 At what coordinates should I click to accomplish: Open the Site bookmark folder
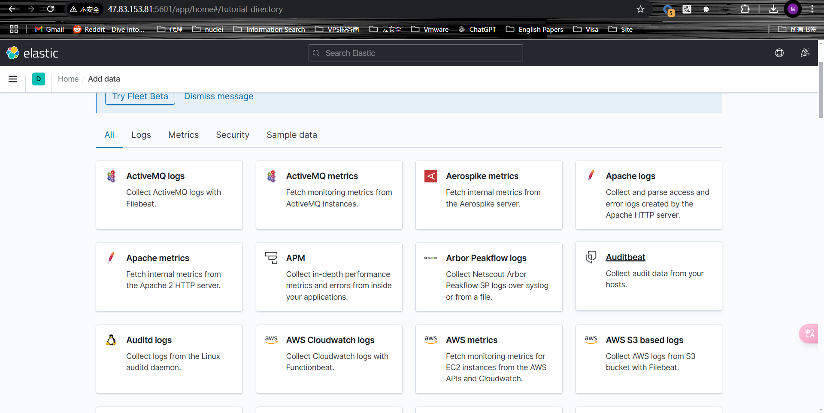pos(621,29)
